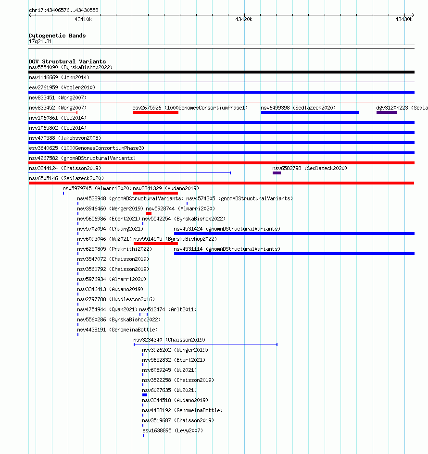Click the 17q21.31 cytogenetic band label
428x454 pixels.
pyautogui.click(x=40, y=42)
